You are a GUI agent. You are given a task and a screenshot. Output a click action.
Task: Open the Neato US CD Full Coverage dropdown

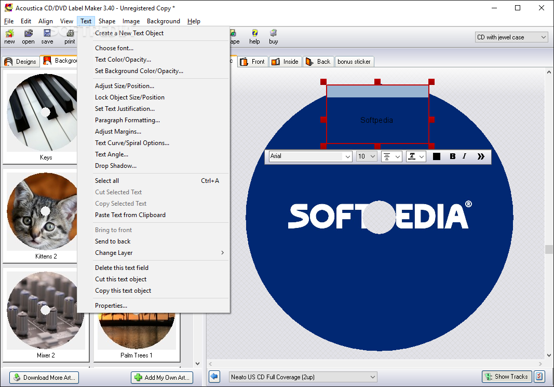[x=303, y=377]
